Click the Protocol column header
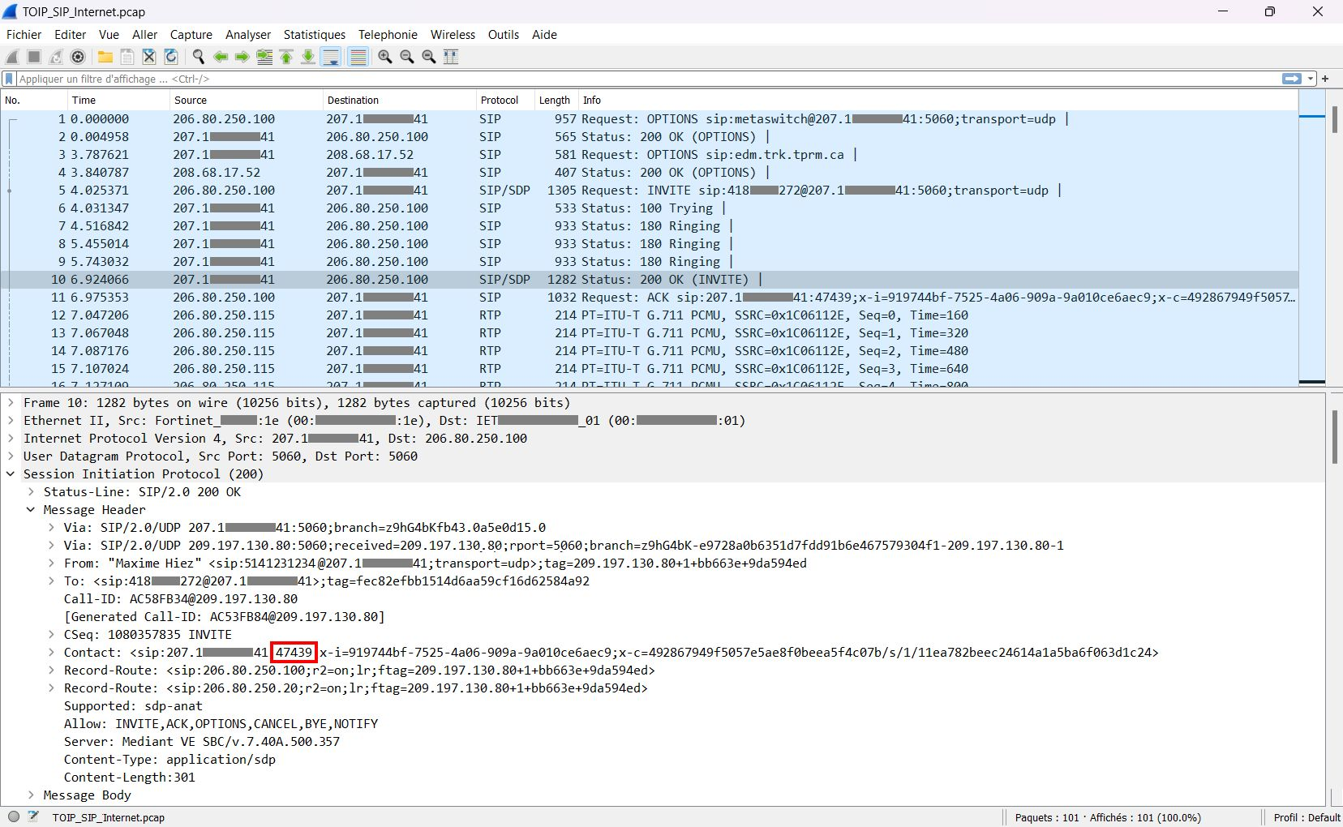The height and width of the screenshot is (827, 1343). [x=500, y=101]
